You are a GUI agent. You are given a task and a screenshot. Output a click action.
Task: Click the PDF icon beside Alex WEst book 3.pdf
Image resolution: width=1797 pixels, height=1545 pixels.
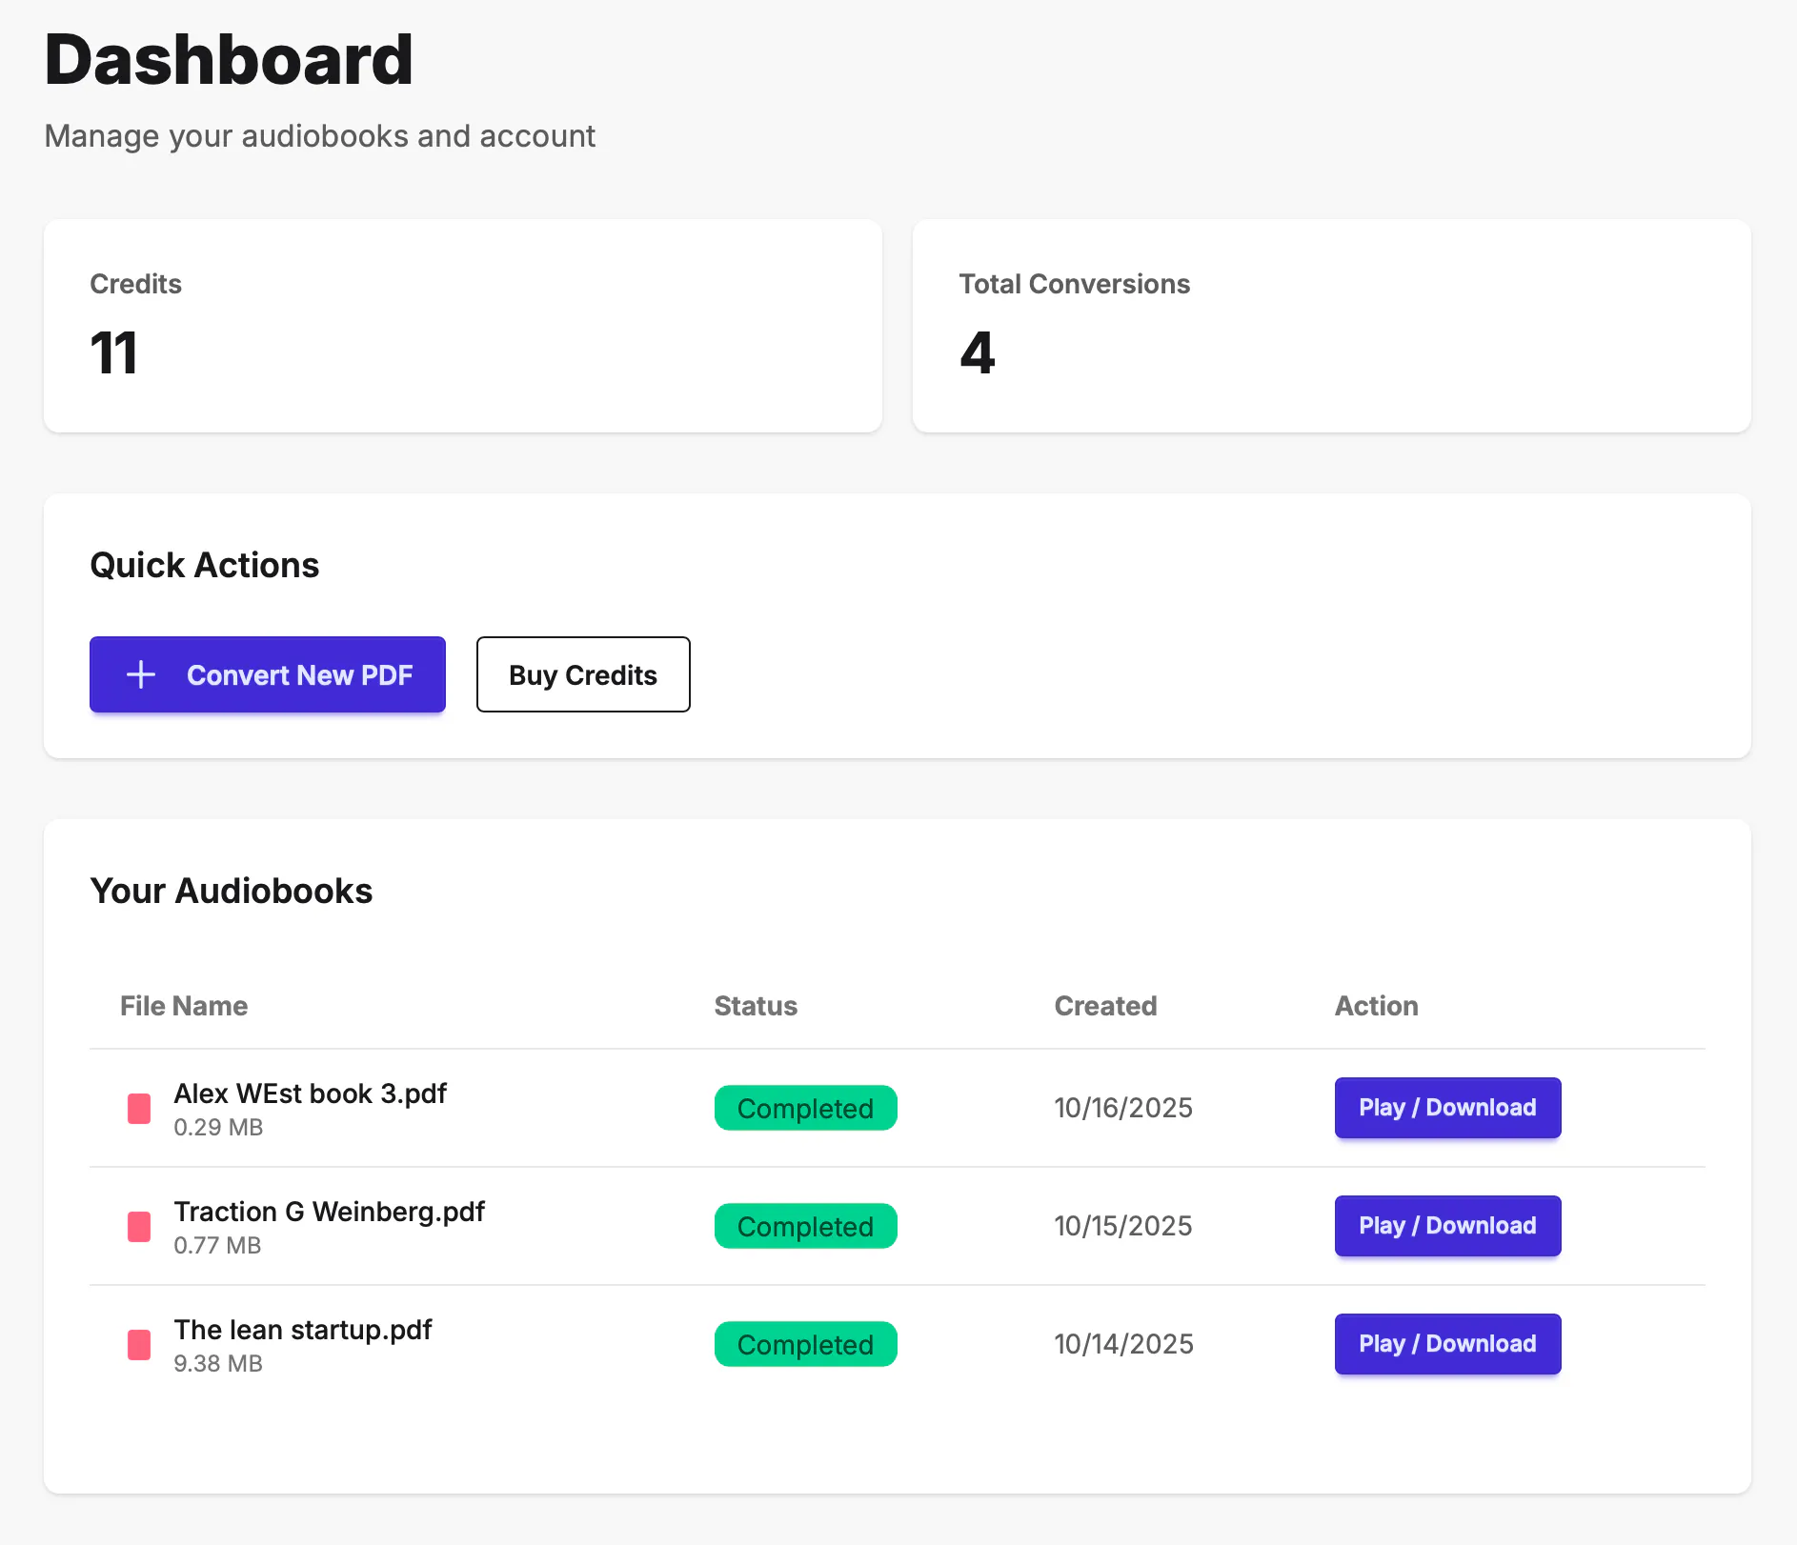coord(139,1109)
